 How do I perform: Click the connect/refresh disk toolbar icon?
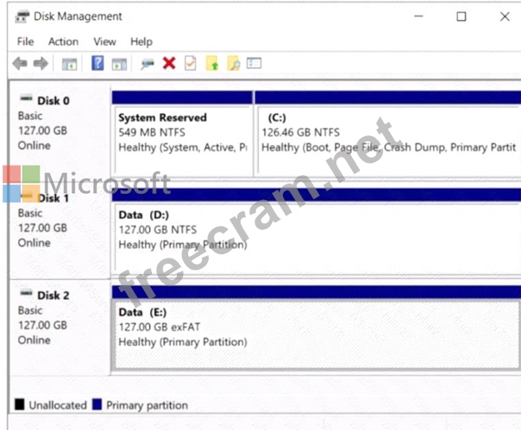(x=148, y=64)
